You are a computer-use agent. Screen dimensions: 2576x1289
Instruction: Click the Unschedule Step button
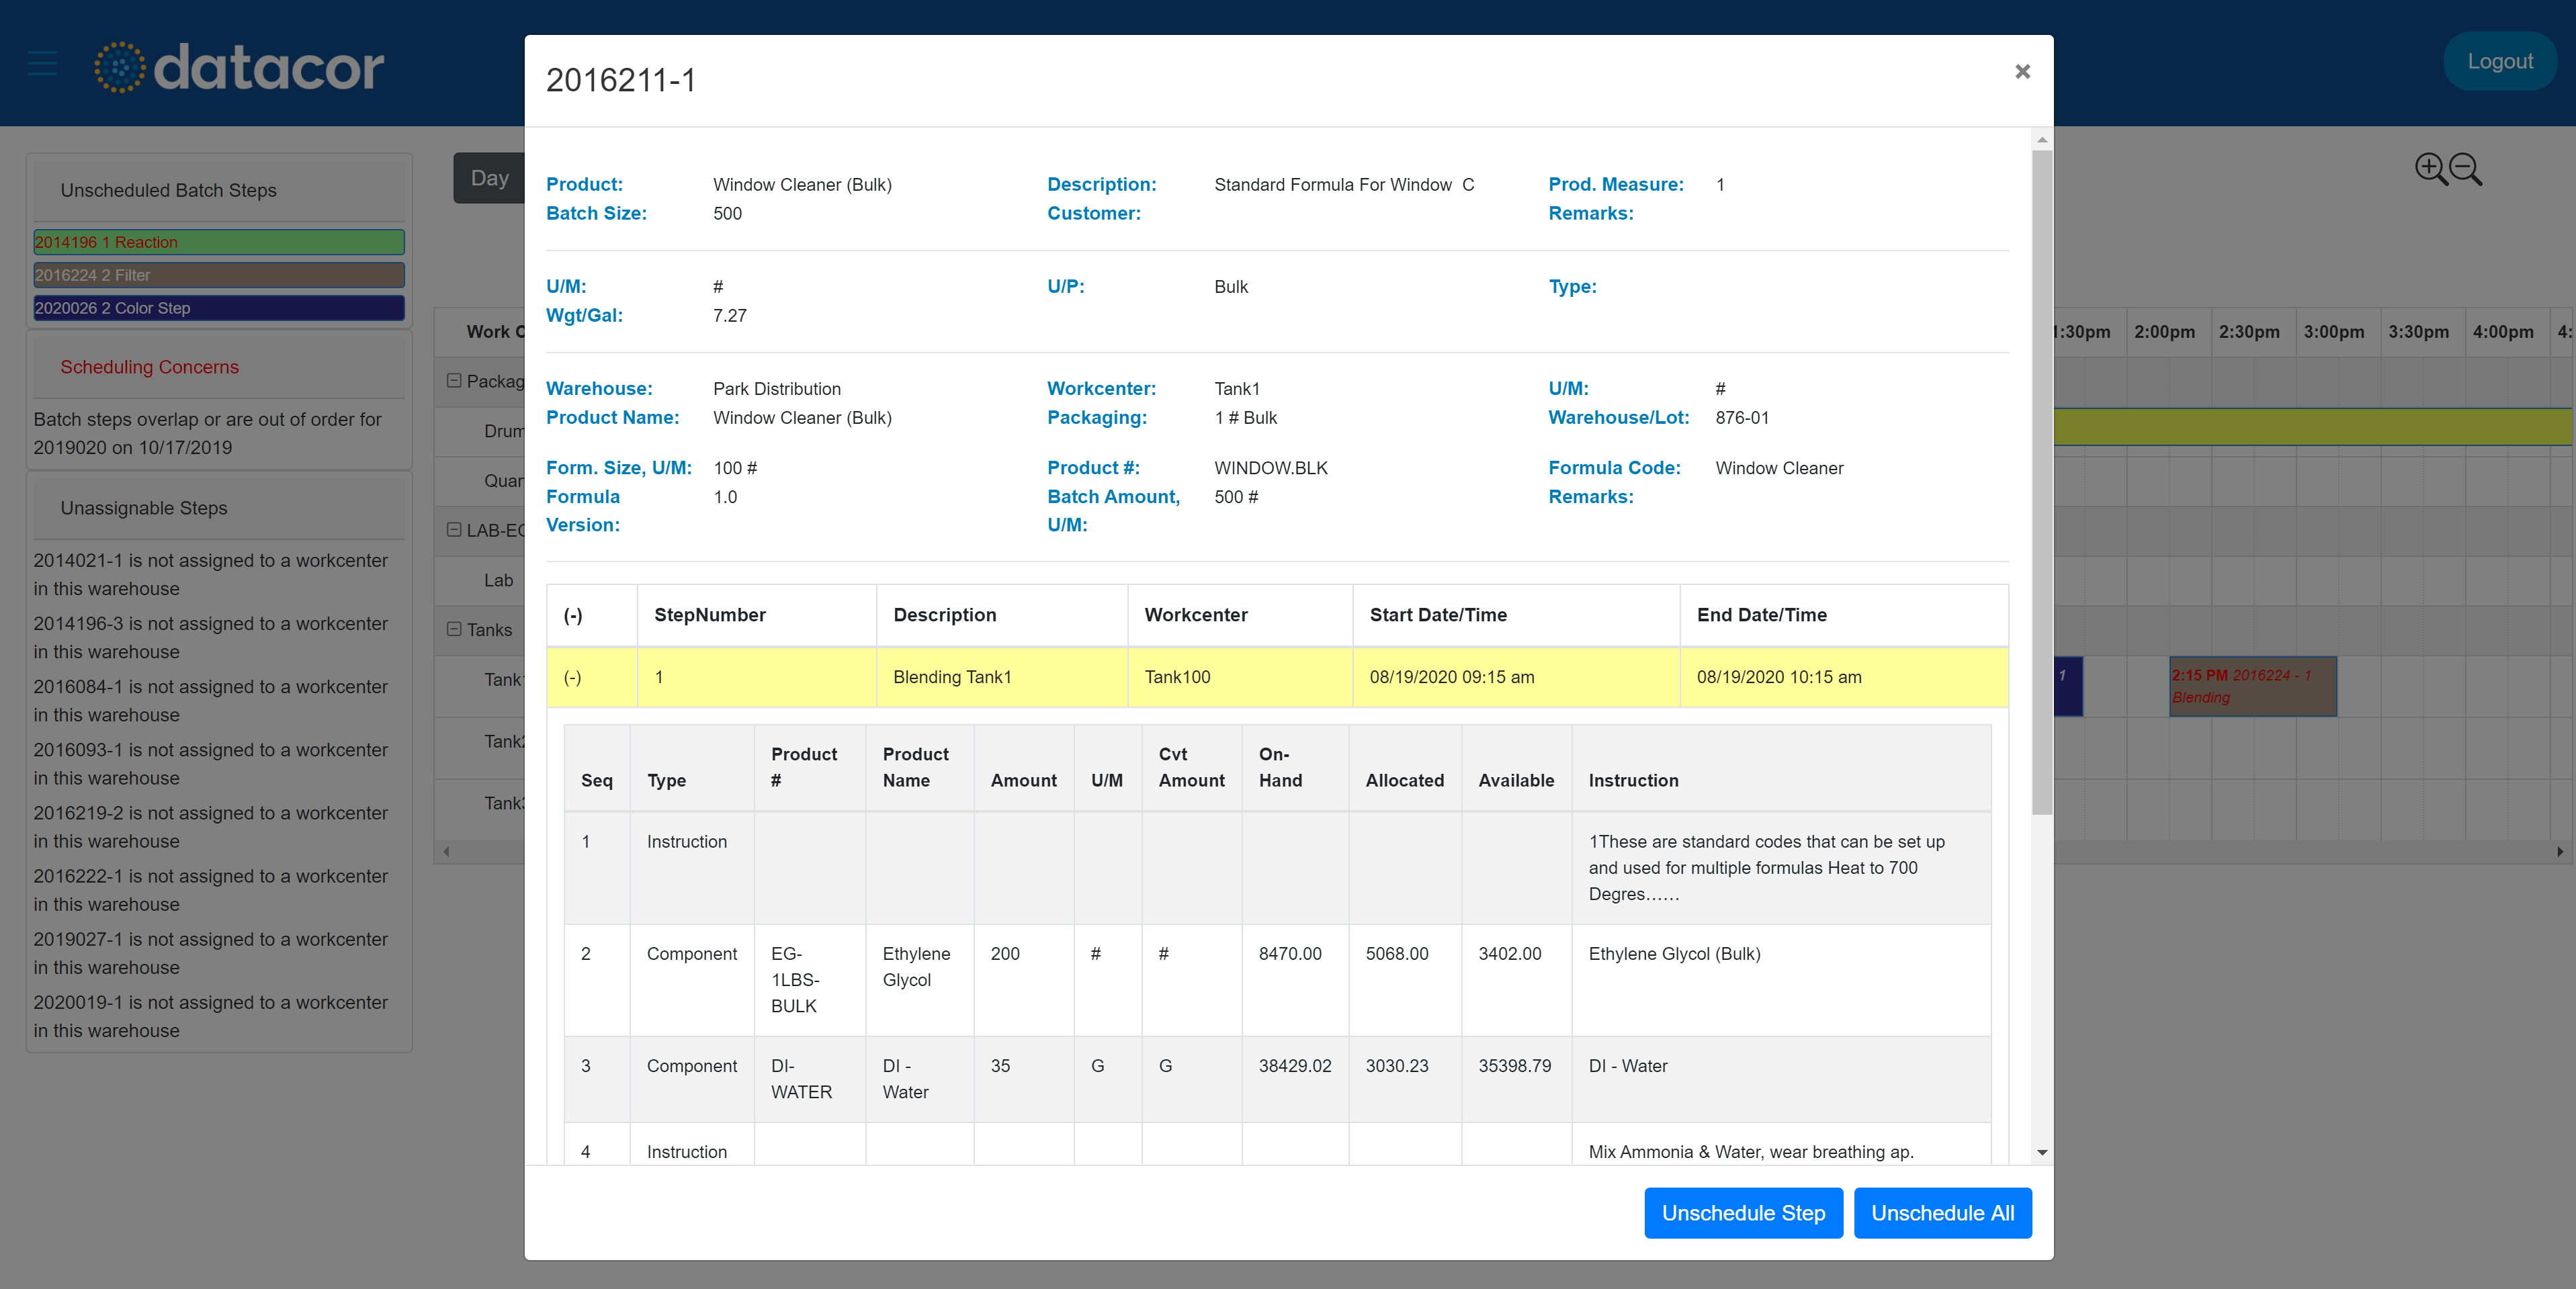click(x=1743, y=1212)
